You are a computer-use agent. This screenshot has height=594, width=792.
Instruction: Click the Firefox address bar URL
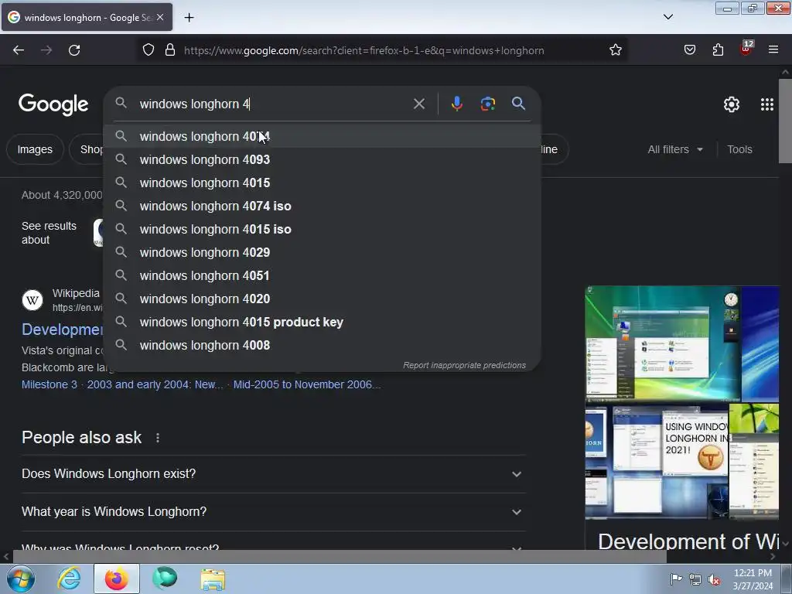click(364, 50)
